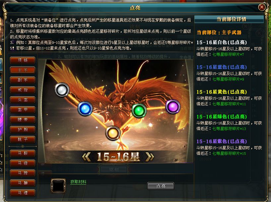Select the purple orb node
This screenshot has width=271, height=202.
[x=173, y=107]
